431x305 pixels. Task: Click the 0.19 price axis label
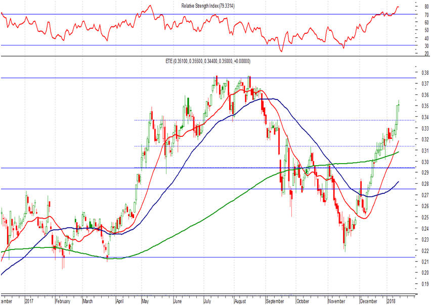[x=425, y=284]
